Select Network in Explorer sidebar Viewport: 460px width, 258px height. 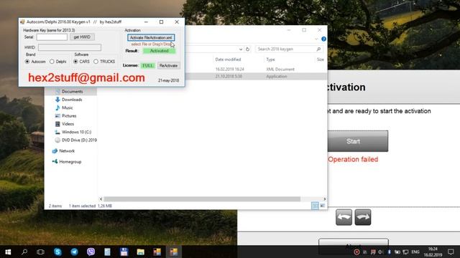click(x=67, y=151)
